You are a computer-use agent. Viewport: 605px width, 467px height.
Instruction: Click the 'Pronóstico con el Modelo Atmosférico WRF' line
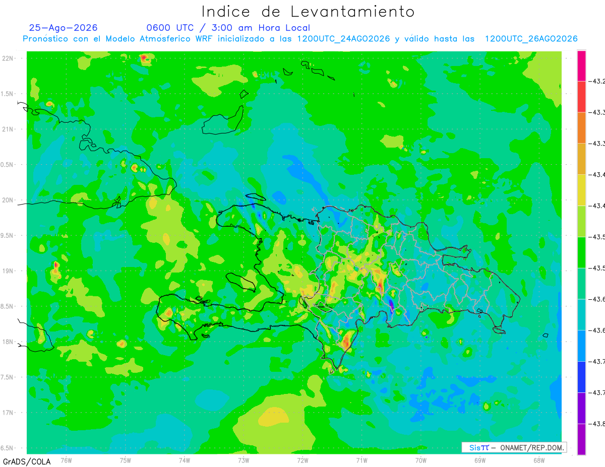300,39
